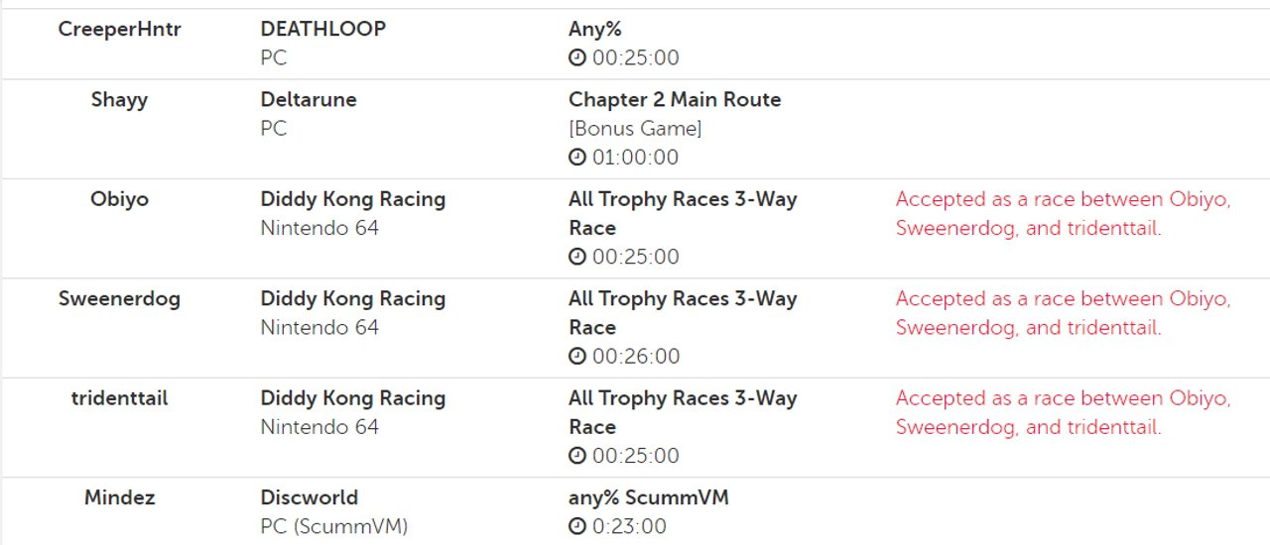Screen dimensions: 1270x545
Task: Click the clock icon beside Discworld's 0:23:00
Action: (x=577, y=527)
